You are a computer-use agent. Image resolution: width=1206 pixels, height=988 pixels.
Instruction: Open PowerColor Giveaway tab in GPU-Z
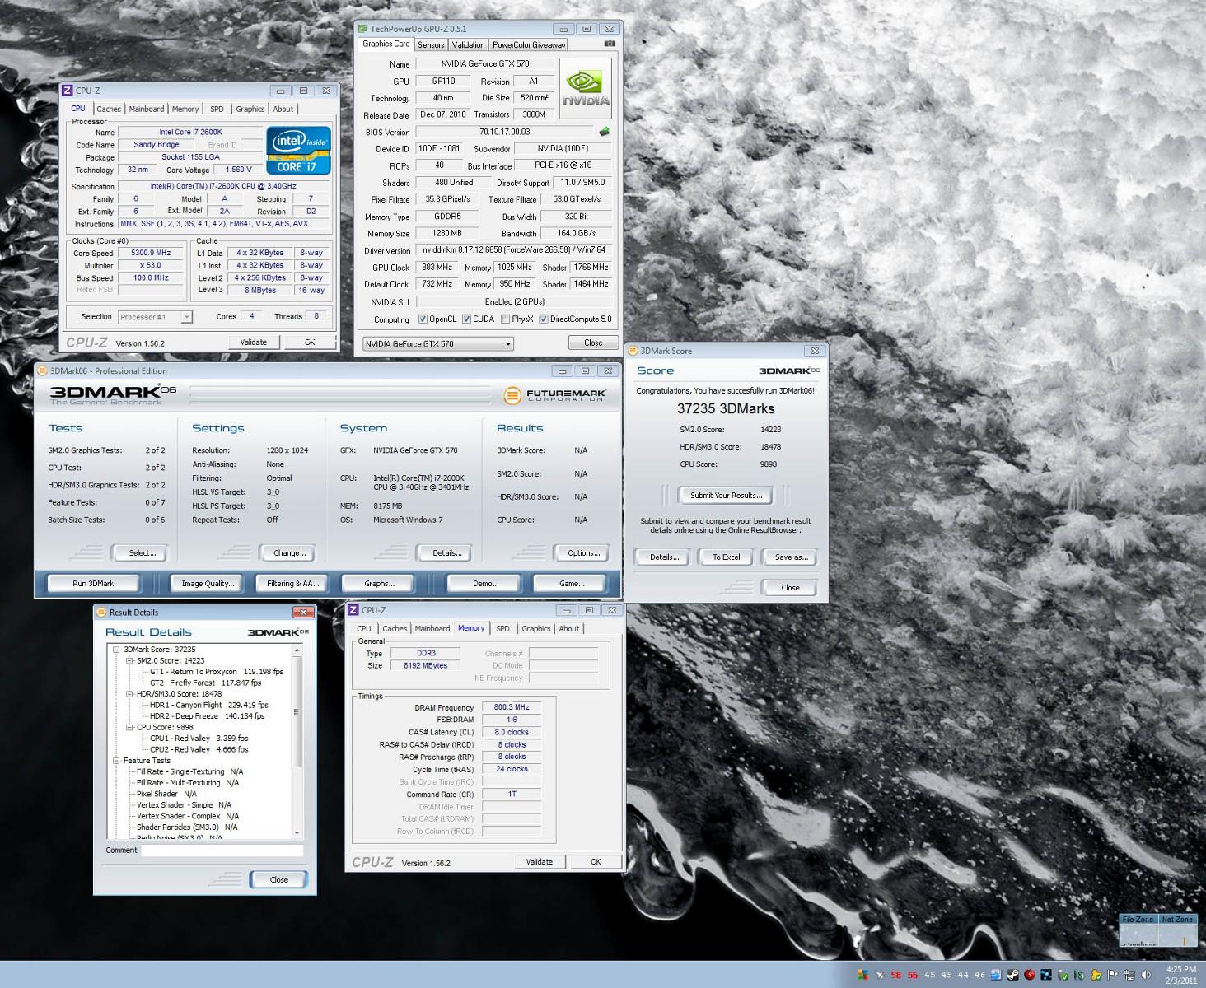[529, 44]
